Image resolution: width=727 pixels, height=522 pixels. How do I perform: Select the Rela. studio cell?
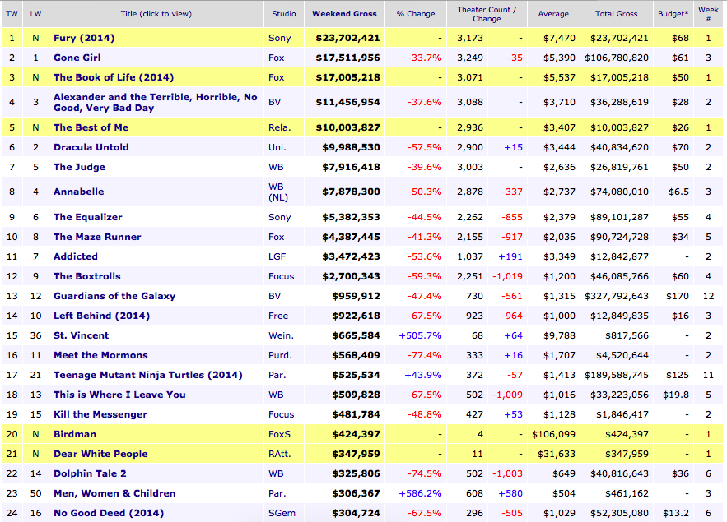tap(280, 127)
